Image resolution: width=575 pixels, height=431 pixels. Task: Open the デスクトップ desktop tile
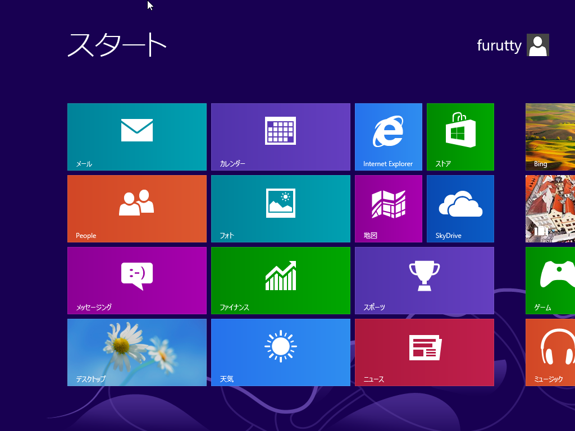[137, 352]
